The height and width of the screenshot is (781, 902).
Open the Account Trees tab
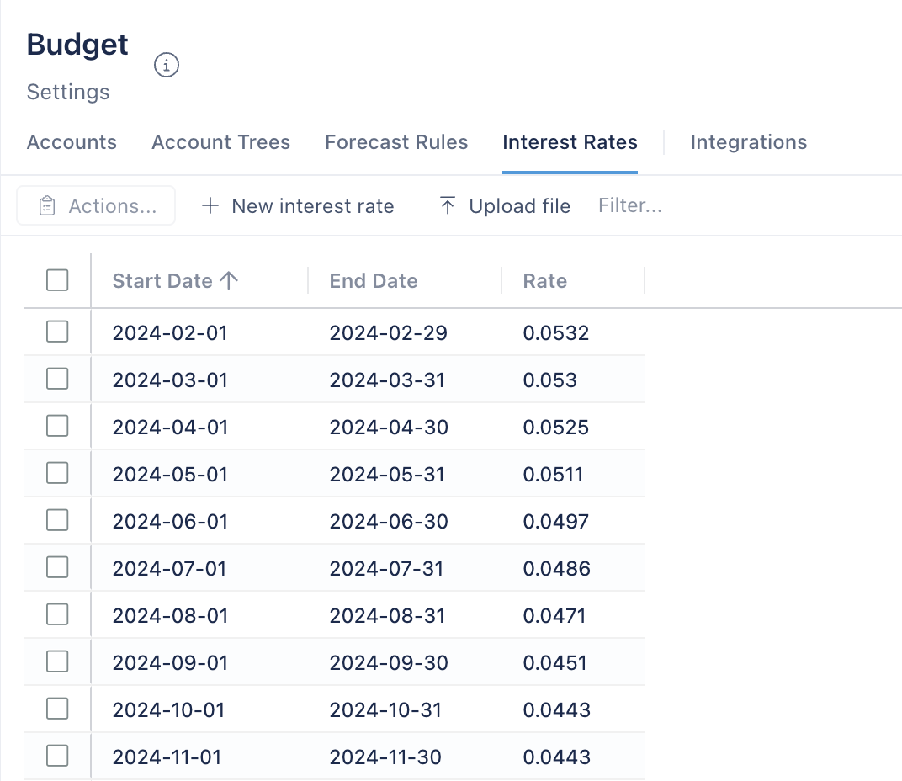pyautogui.click(x=220, y=142)
